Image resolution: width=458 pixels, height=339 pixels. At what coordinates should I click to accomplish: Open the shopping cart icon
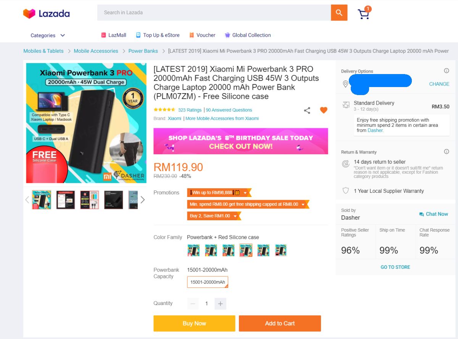[x=364, y=14]
